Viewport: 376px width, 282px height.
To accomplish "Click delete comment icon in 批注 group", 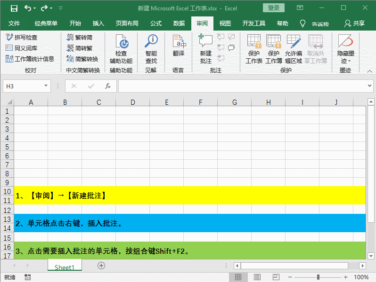I will [221, 37].
